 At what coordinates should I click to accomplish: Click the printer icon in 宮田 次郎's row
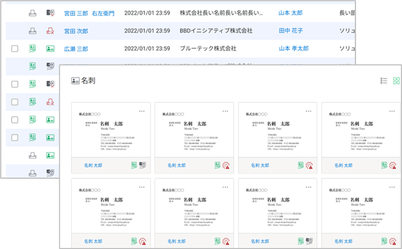pos(32,31)
